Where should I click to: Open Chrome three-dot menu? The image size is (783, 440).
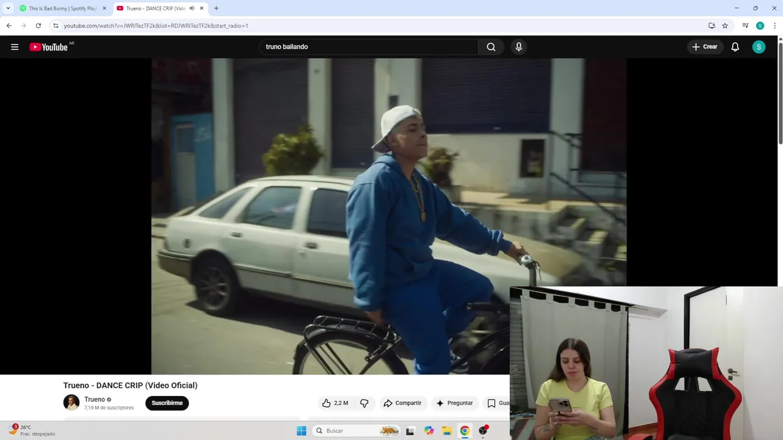coord(774,26)
